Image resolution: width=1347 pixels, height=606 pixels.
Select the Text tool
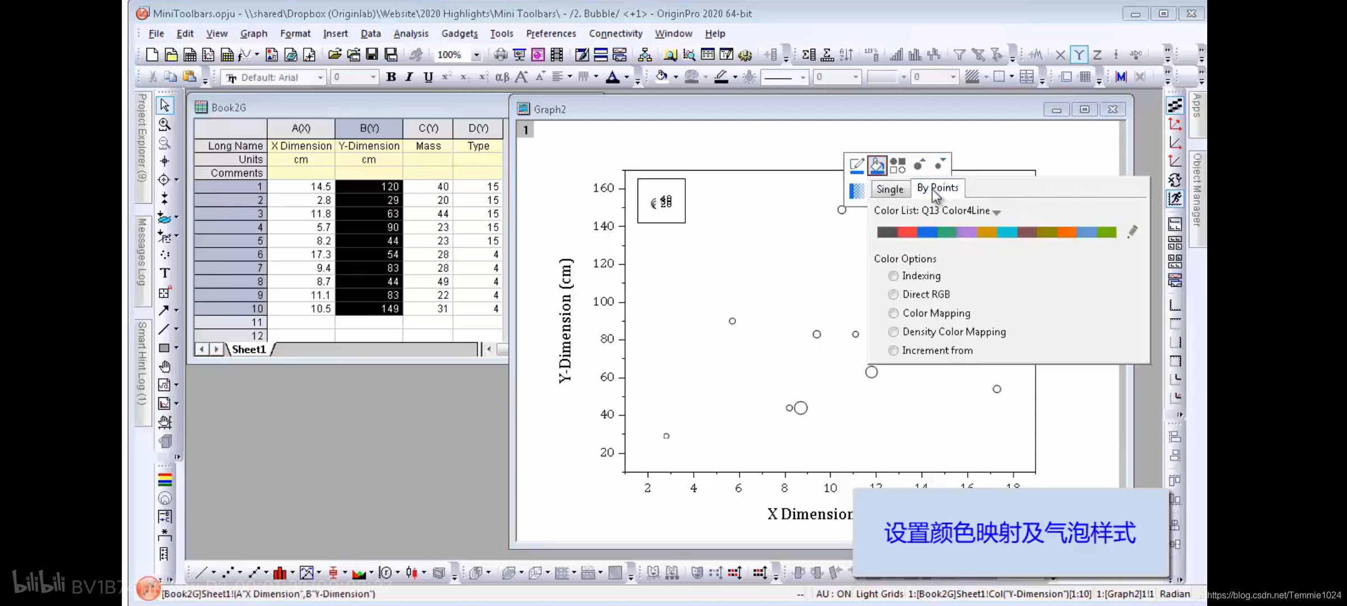(x=164, y=273)
